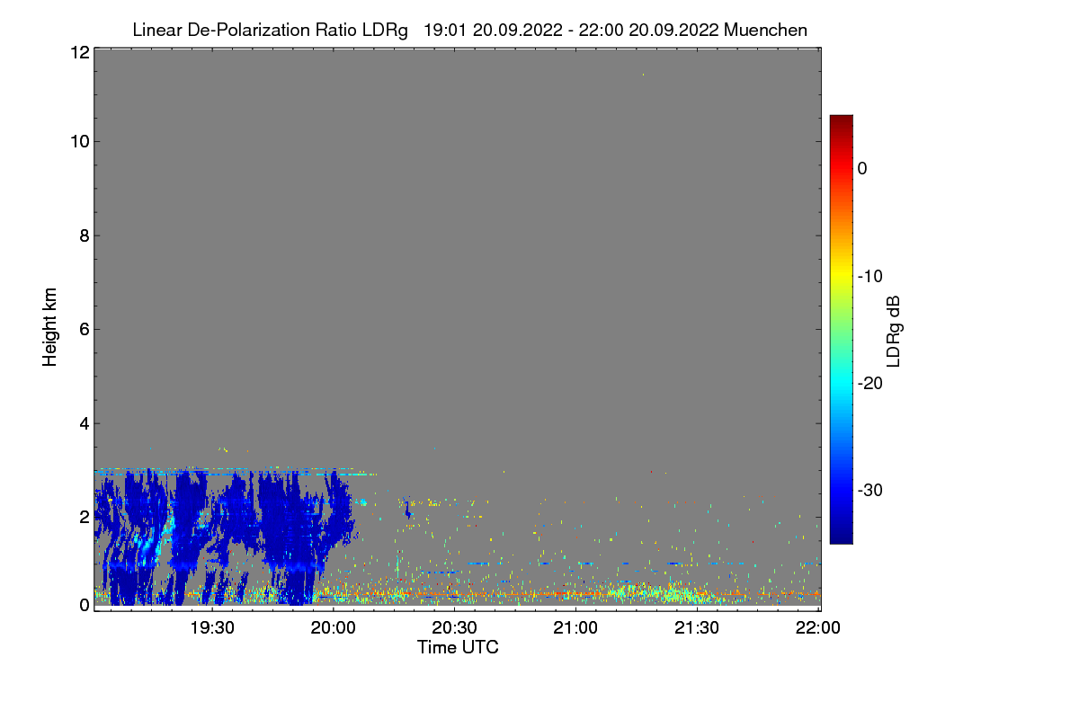Click the '0' height axis label
1079x719 pixels.
[x=84, y=605]
